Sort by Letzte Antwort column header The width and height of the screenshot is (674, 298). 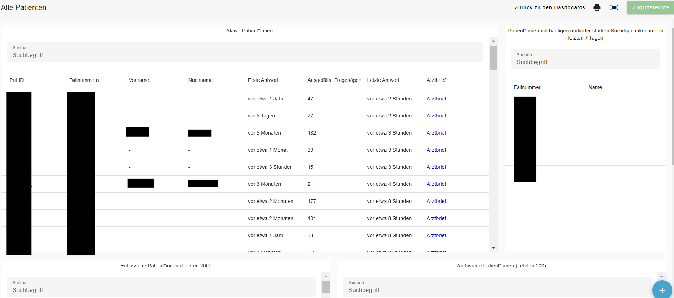383,80
